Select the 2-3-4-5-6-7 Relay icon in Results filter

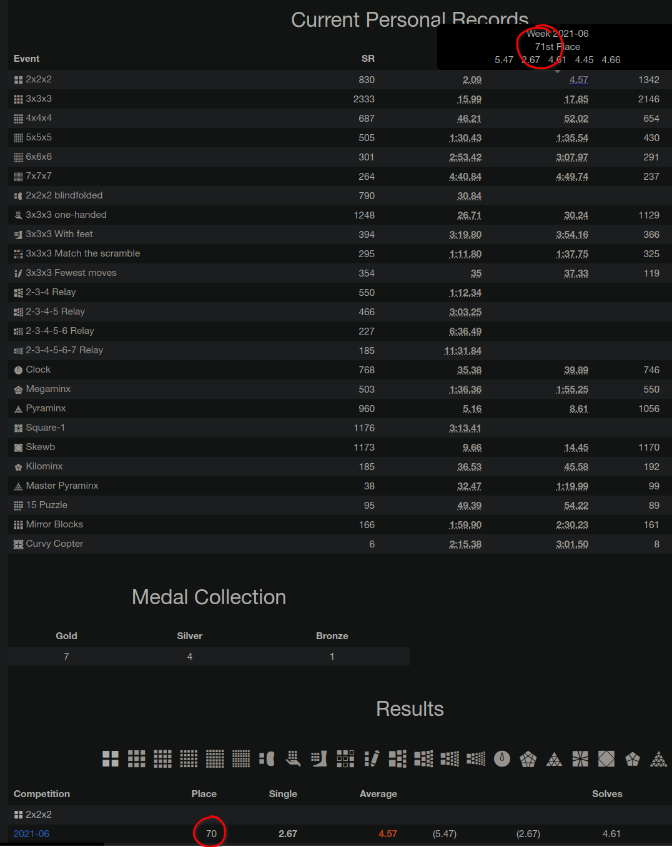click(476, 758)
